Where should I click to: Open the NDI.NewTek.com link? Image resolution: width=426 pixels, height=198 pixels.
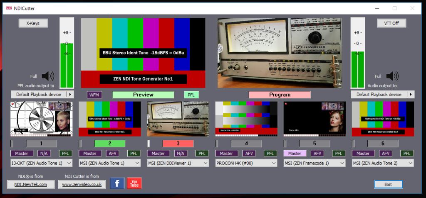(31, 184)
